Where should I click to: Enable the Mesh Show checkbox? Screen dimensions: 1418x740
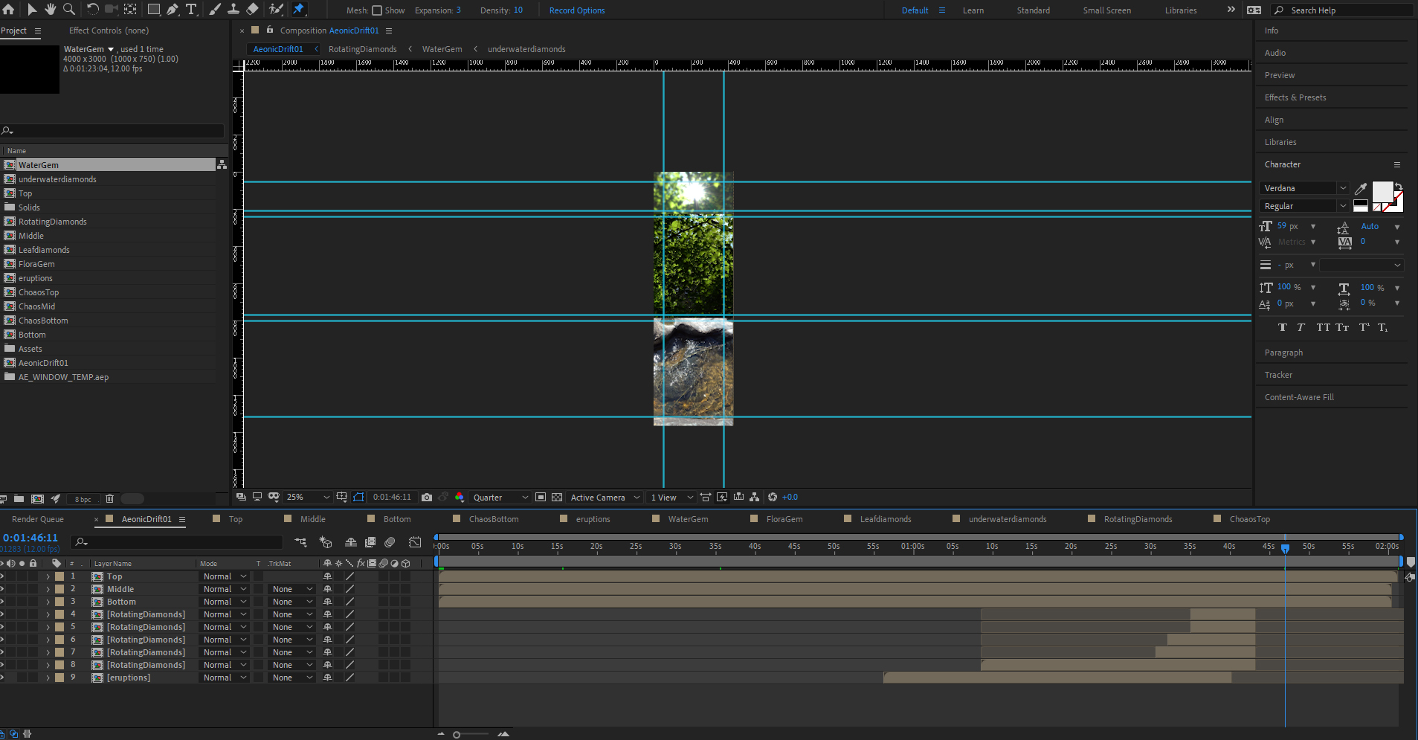[x=377, y=10]
